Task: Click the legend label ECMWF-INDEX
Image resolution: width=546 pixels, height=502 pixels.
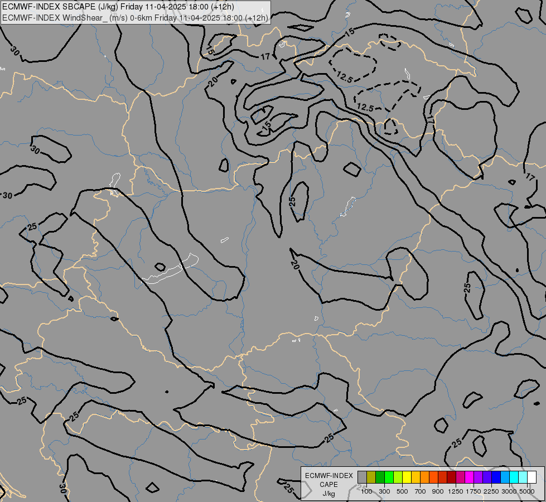Action: [329, 476]
